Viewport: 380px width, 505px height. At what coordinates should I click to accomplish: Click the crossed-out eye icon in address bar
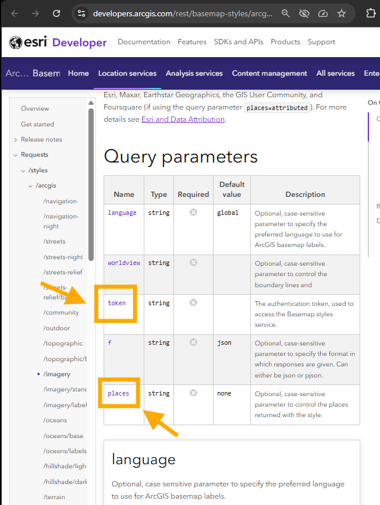point(304,13)
